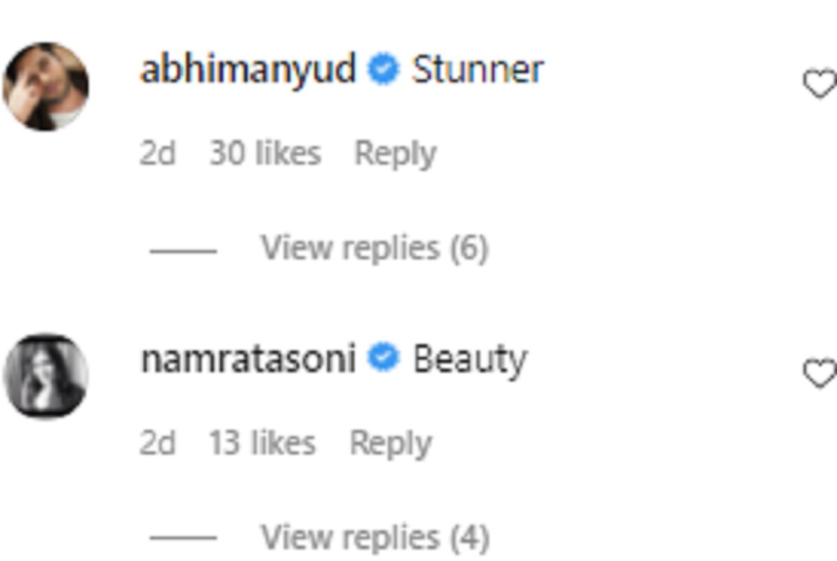Reply to the Beauty comment

(x=391, y=443)
